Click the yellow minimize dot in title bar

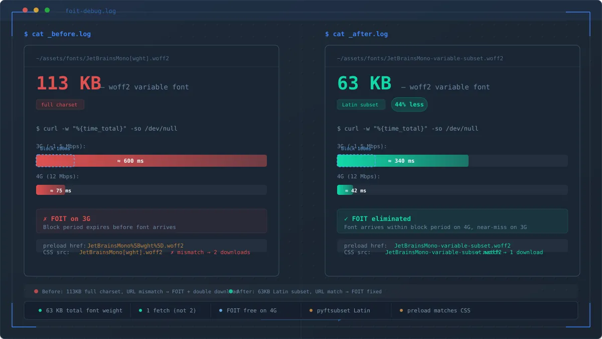(36, 10)
